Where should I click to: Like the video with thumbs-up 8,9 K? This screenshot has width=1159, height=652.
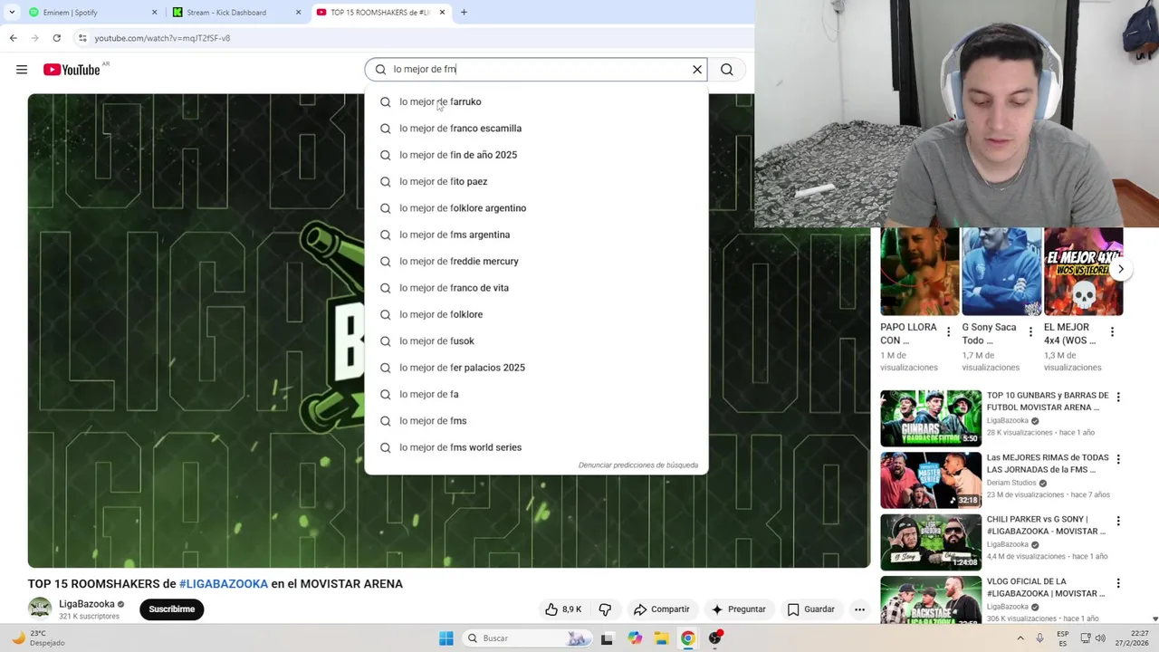click(563, 609)
